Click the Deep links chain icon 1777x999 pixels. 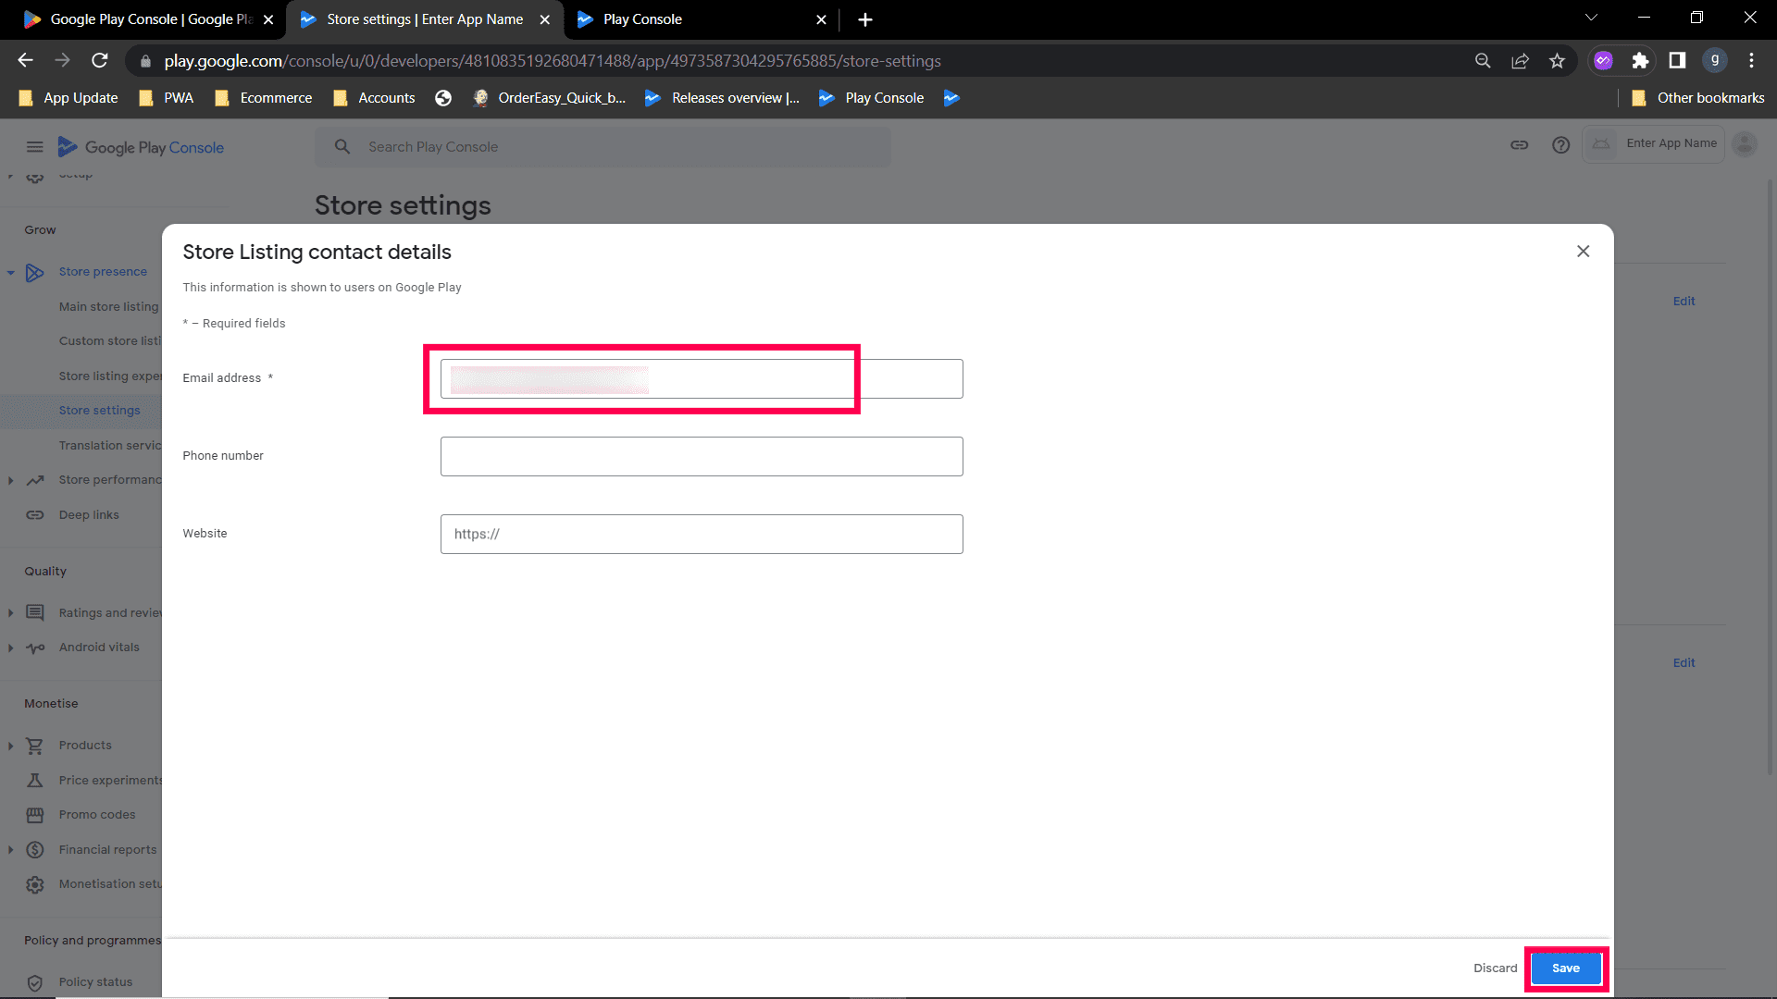(35, 515)
